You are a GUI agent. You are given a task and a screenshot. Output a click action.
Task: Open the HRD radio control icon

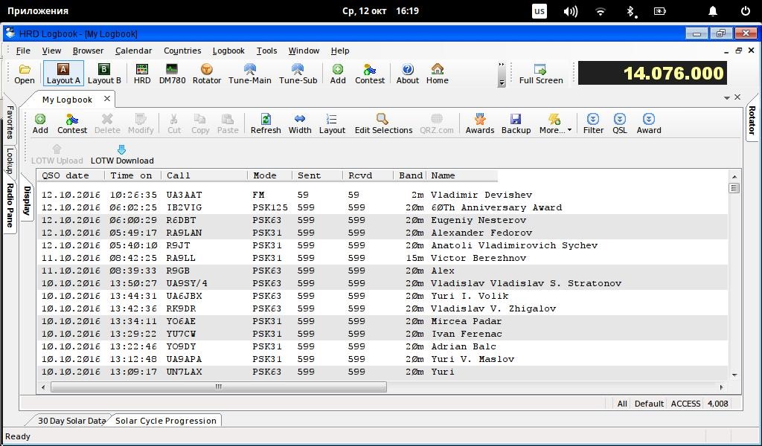click(142, 74)
